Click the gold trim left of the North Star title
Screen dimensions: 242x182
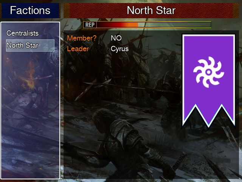click(x=67, y=11)
